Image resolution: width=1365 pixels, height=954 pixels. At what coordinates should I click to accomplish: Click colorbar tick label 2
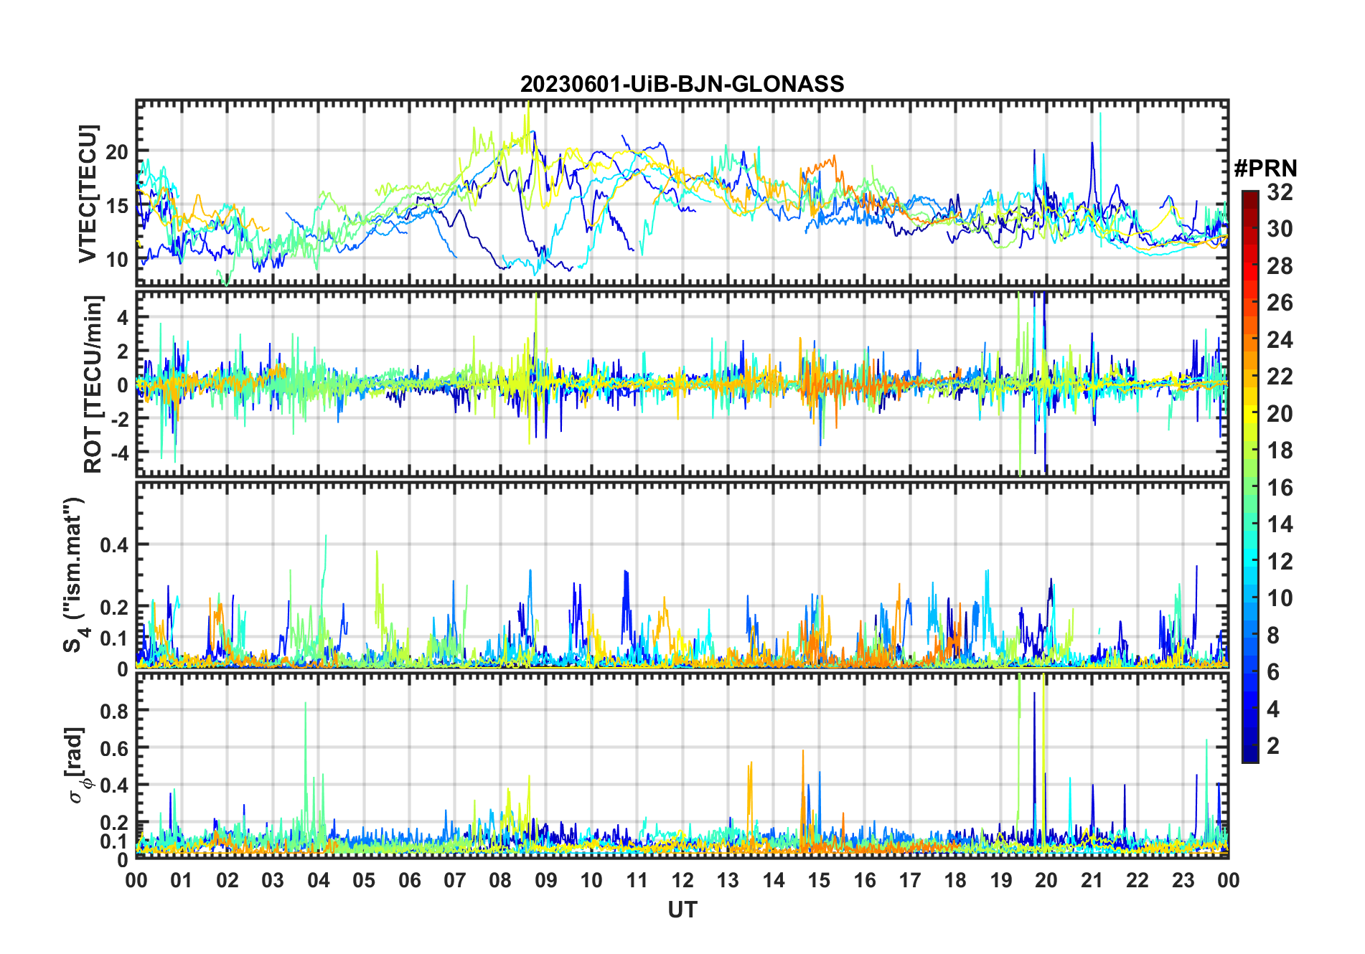pyautogui.click(x=1273, y=746)
